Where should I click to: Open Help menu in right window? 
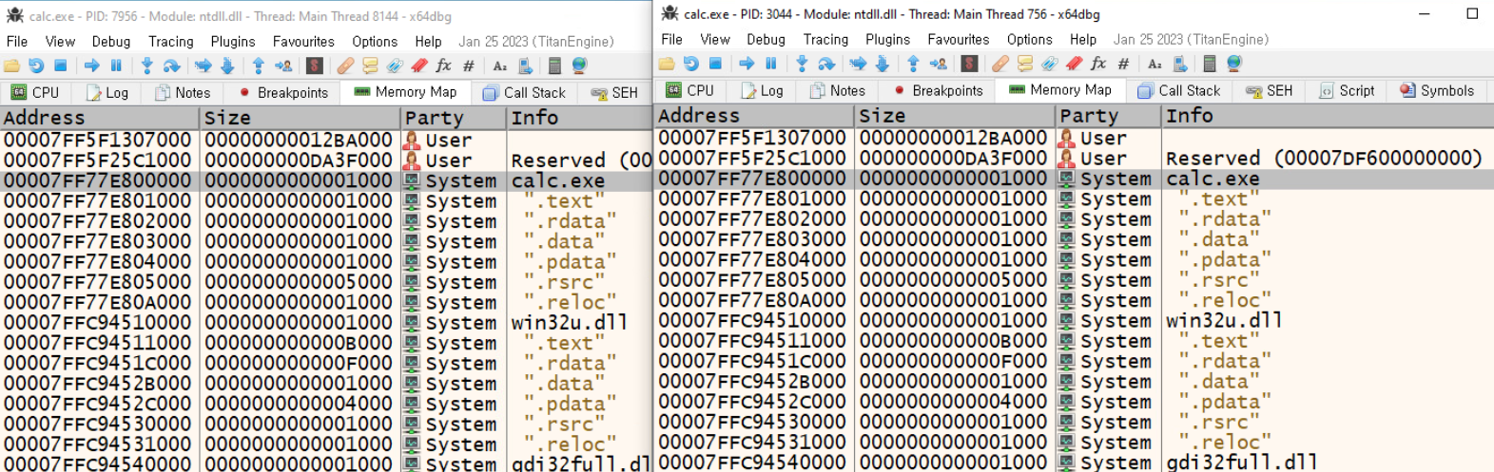coord(1083,39)
